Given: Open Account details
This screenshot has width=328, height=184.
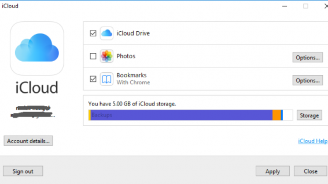Looking at the screenshot, I should [x=28, y=141].
